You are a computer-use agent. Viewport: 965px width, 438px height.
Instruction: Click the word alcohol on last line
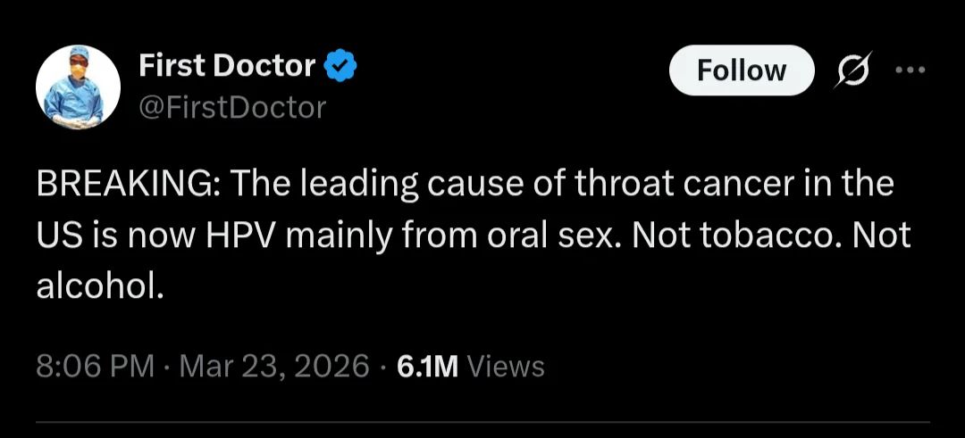(99, 285)
